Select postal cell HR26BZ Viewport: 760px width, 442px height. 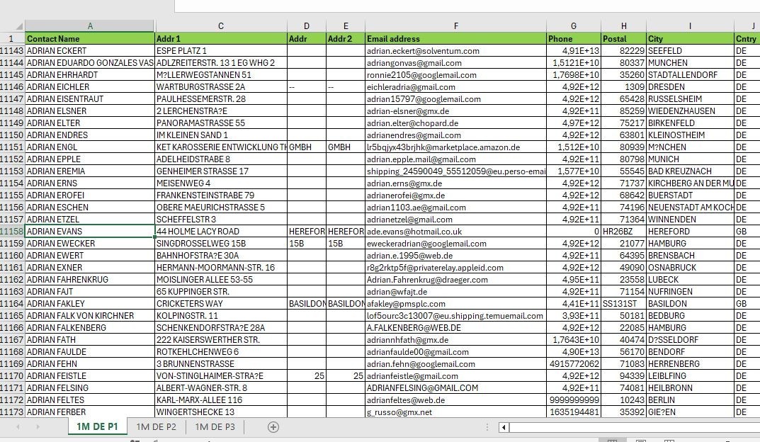(x=624, y=231)
